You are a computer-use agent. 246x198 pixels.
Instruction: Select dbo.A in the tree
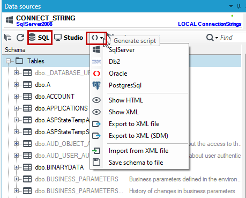43,85
